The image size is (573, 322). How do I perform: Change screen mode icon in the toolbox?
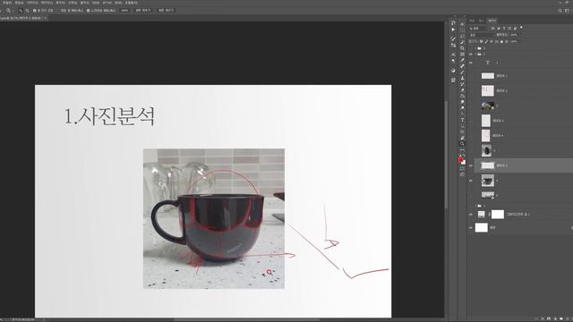pos(462,174)
